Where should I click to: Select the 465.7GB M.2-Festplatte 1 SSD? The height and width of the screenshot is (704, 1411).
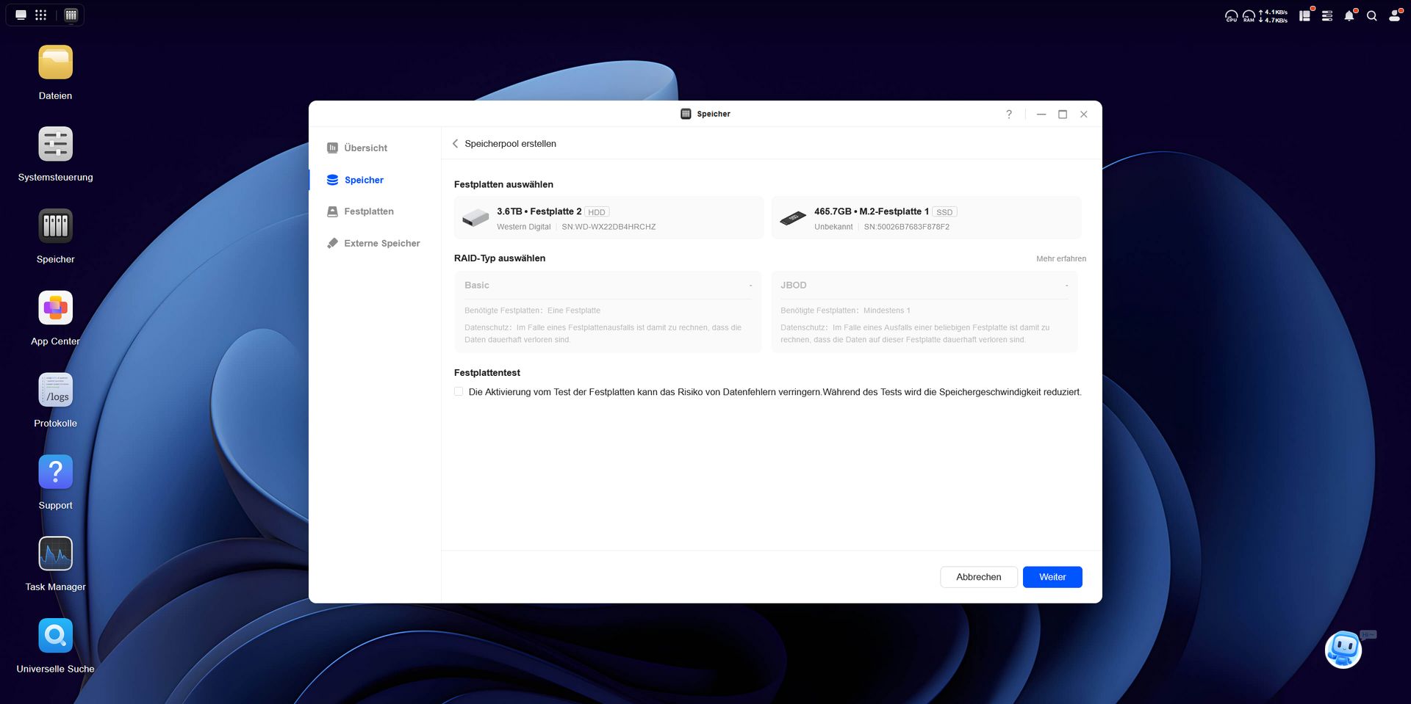(x=925, y=217)
